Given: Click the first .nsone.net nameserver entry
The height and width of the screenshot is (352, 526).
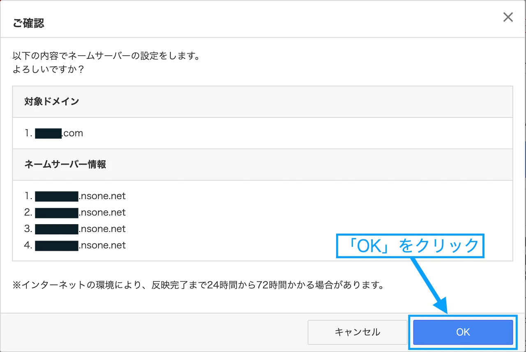Looking at the screenshot, I should click(x=80, y=196).
